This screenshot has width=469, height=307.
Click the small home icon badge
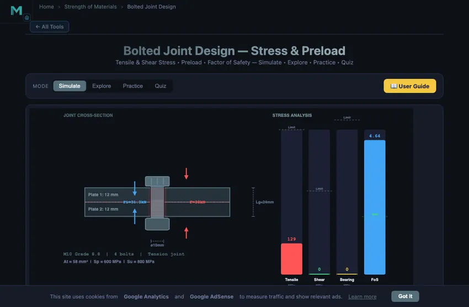pos(26,18)
